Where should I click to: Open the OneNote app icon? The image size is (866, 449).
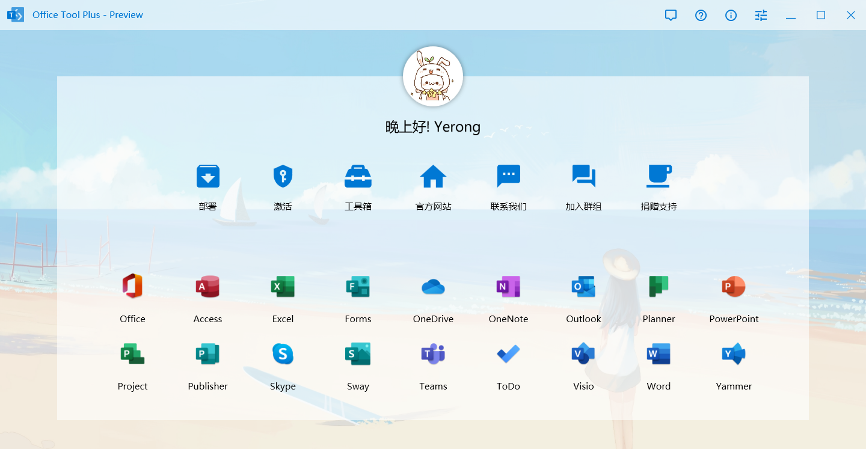(508, 287)
